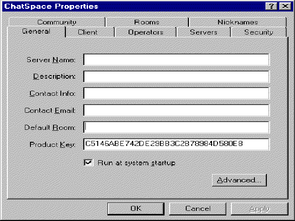Select the Nicknames tab
The height and width of the screenshot is (221, 295).
click(x=237, y=22)
